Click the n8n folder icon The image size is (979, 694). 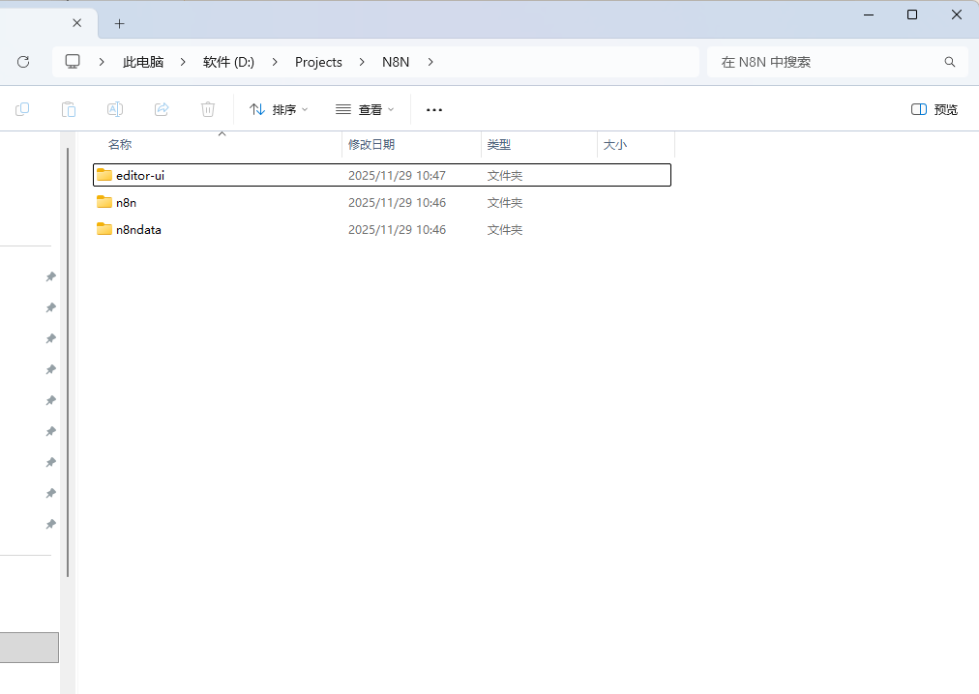pyautogui.click(x=104, y=202)
